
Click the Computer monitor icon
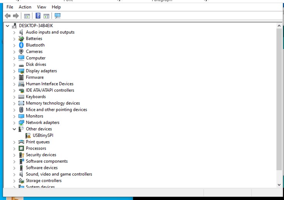coord(21,58)
